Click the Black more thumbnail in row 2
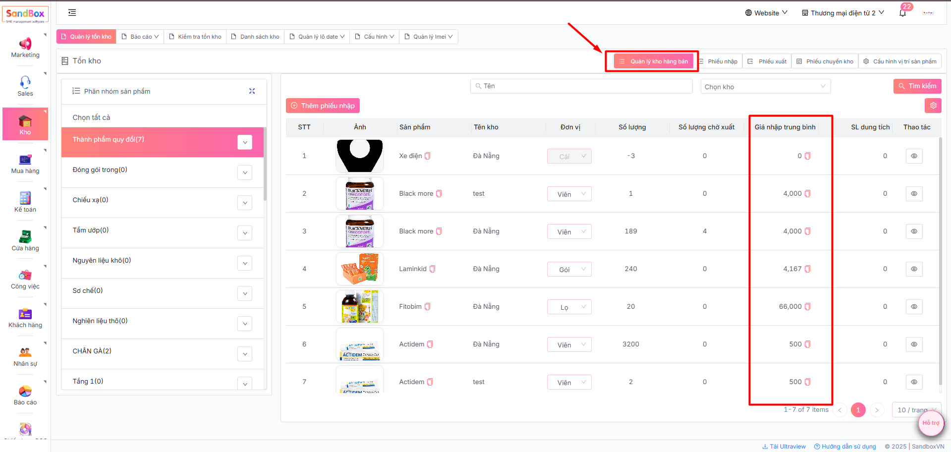The height and width of the screenshot is (452, 951). coord(360,194)
